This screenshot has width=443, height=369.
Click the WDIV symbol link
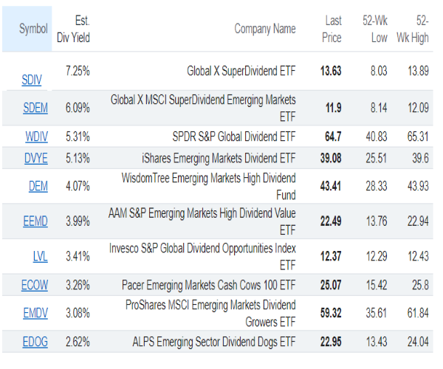35,137
